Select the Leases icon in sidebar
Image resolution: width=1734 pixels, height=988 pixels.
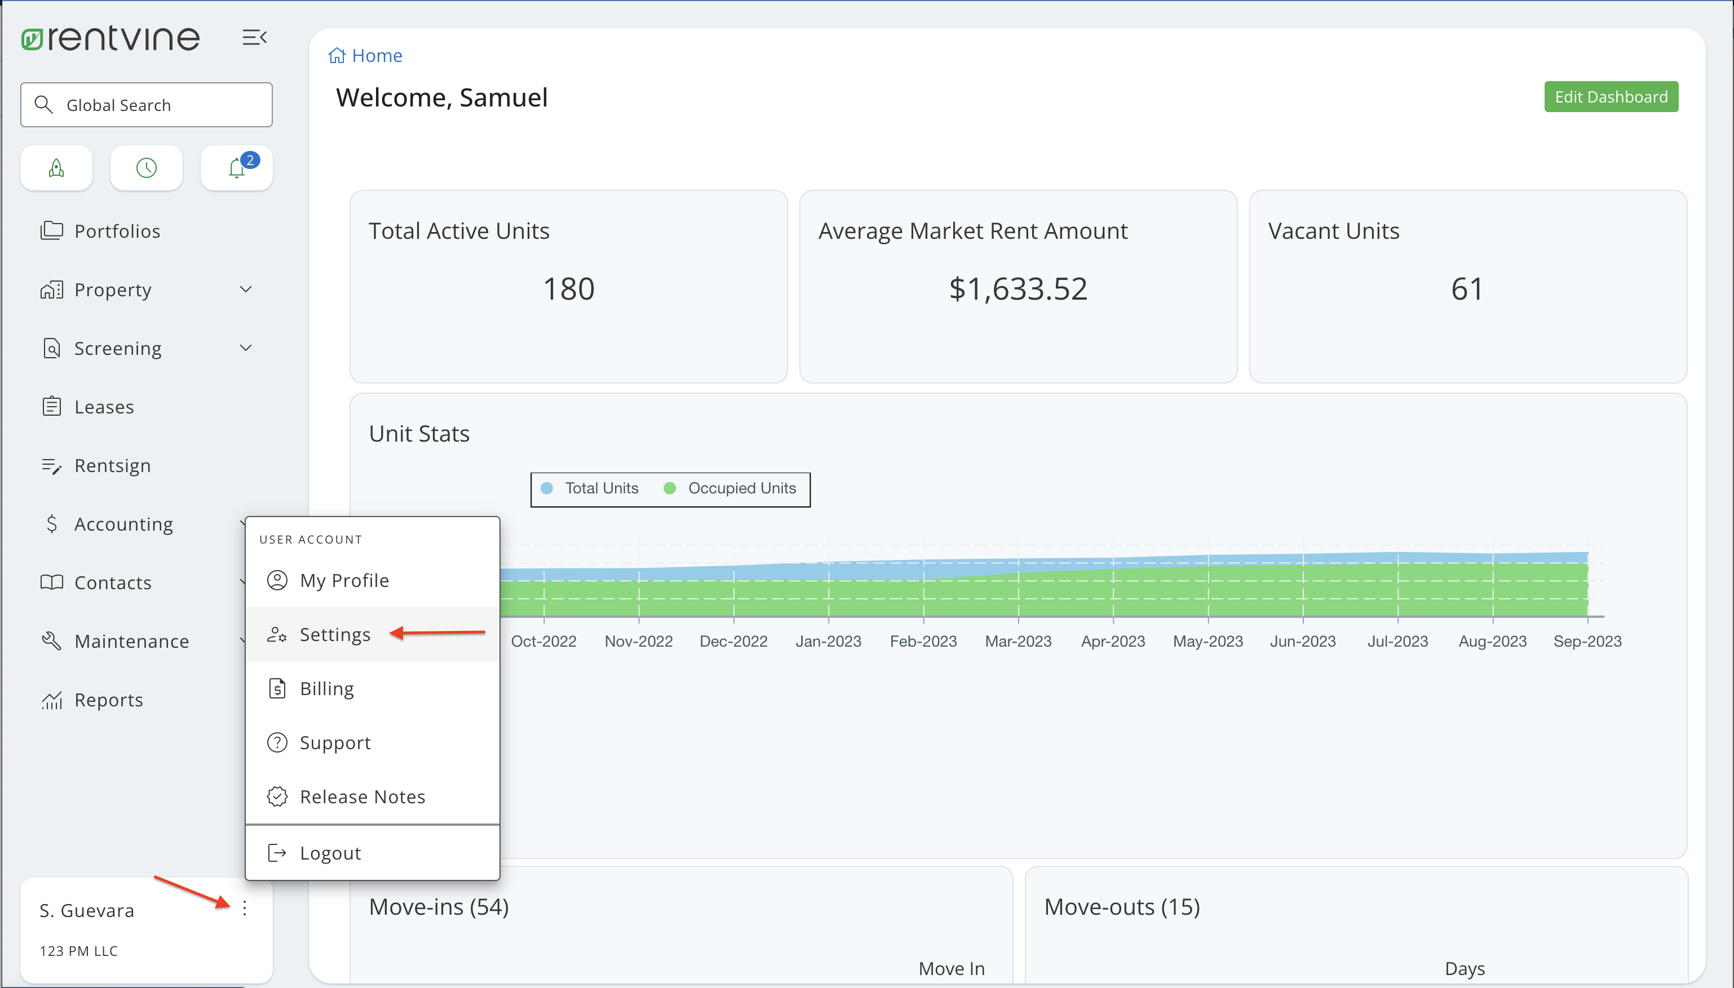click(x=52, y=407)
